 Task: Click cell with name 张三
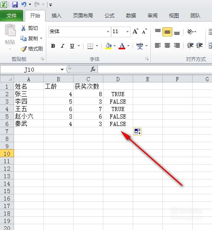(29, 94)
